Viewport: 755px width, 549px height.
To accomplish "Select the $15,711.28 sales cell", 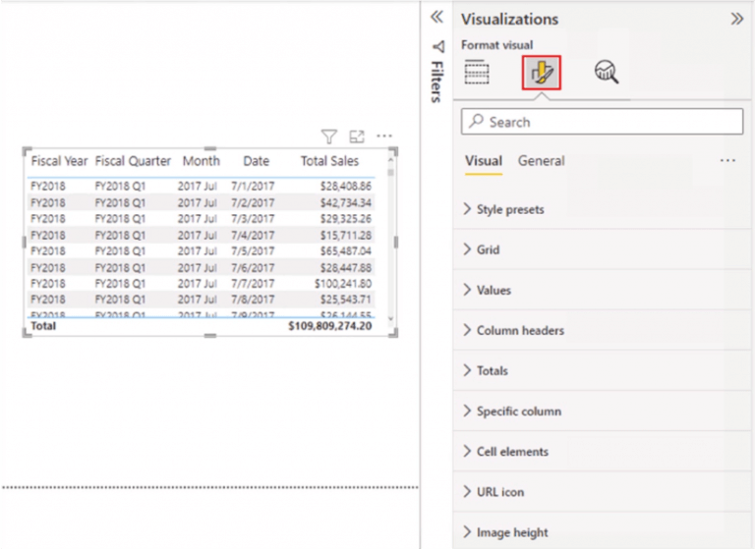I will click(346, 235).
